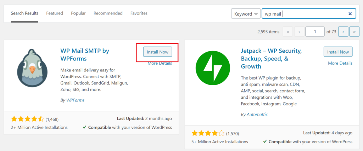The image size is (363, 151).
Task: Open WP Mail SMTP by WPForms title link
Action: pos(85,55)
